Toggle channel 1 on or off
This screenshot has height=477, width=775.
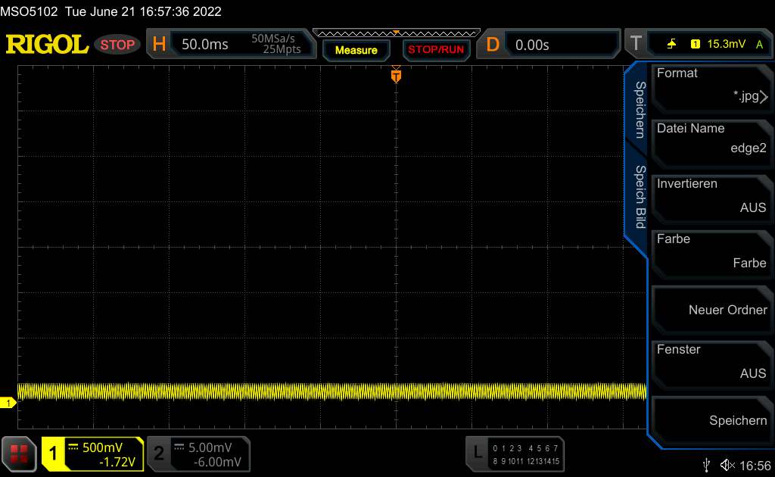click(53, 454)
